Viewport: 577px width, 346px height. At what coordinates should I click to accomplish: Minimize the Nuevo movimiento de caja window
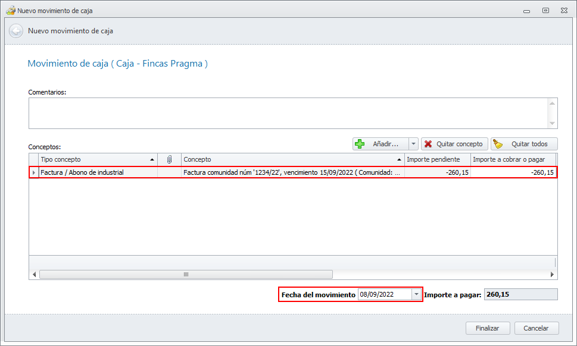click(526, 11)
